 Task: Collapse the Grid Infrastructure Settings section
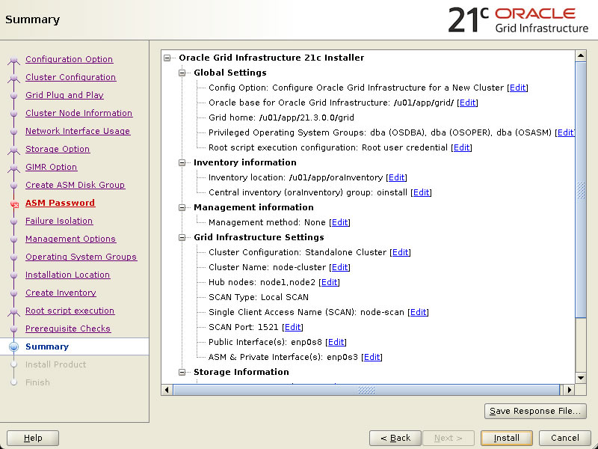tap(182, 237)
